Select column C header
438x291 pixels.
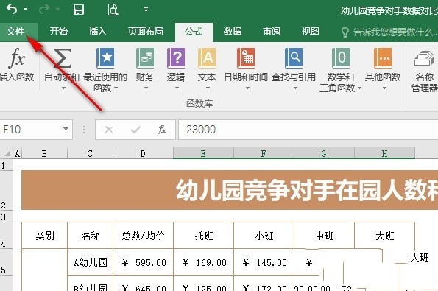[x=90, y=153]
